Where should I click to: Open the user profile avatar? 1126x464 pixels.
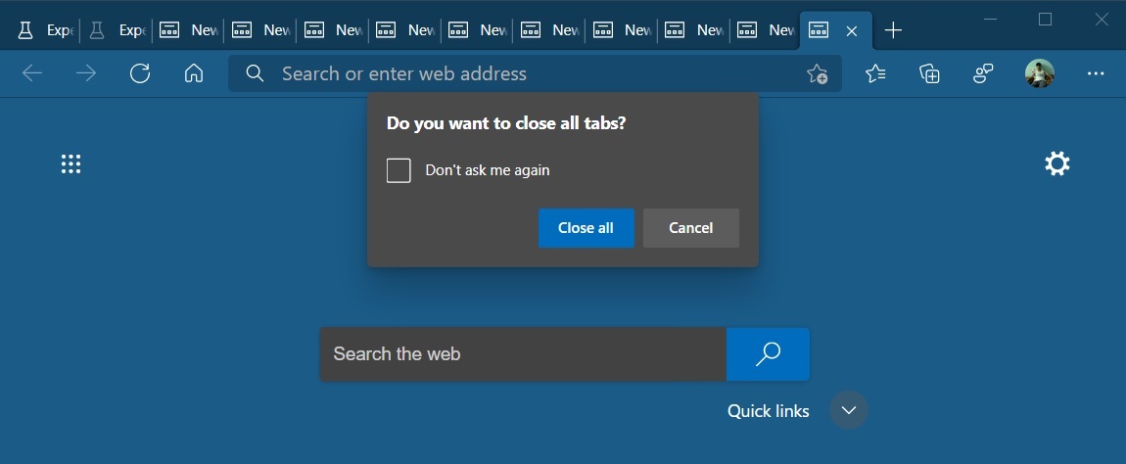point(1040,73)
